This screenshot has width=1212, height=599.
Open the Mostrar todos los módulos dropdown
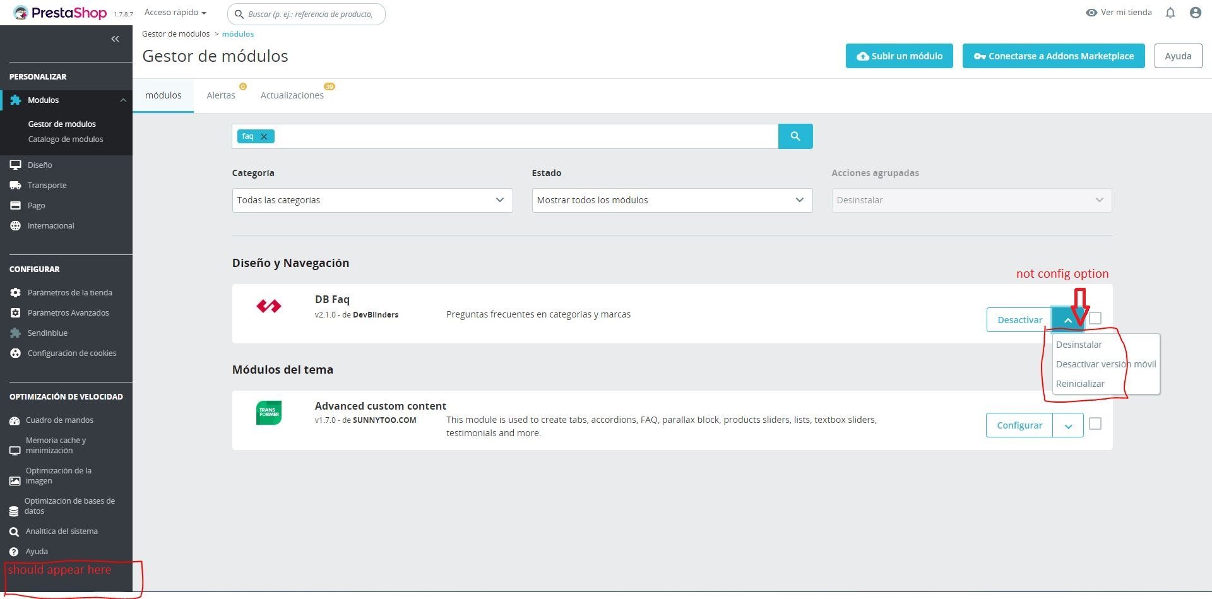pos(672,200)
